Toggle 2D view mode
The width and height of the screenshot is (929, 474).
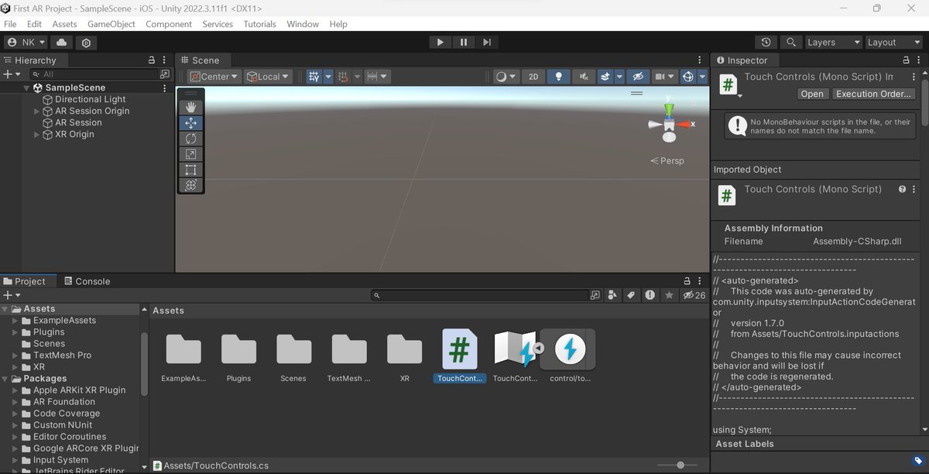pos(533,77)
